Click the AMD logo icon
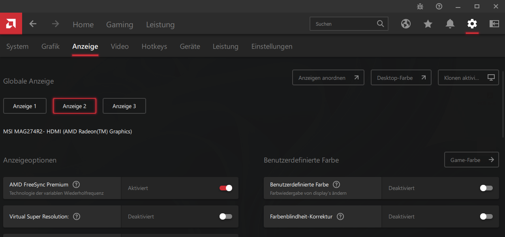This screenshot has width=505, height=237. (x=11, y=24)
